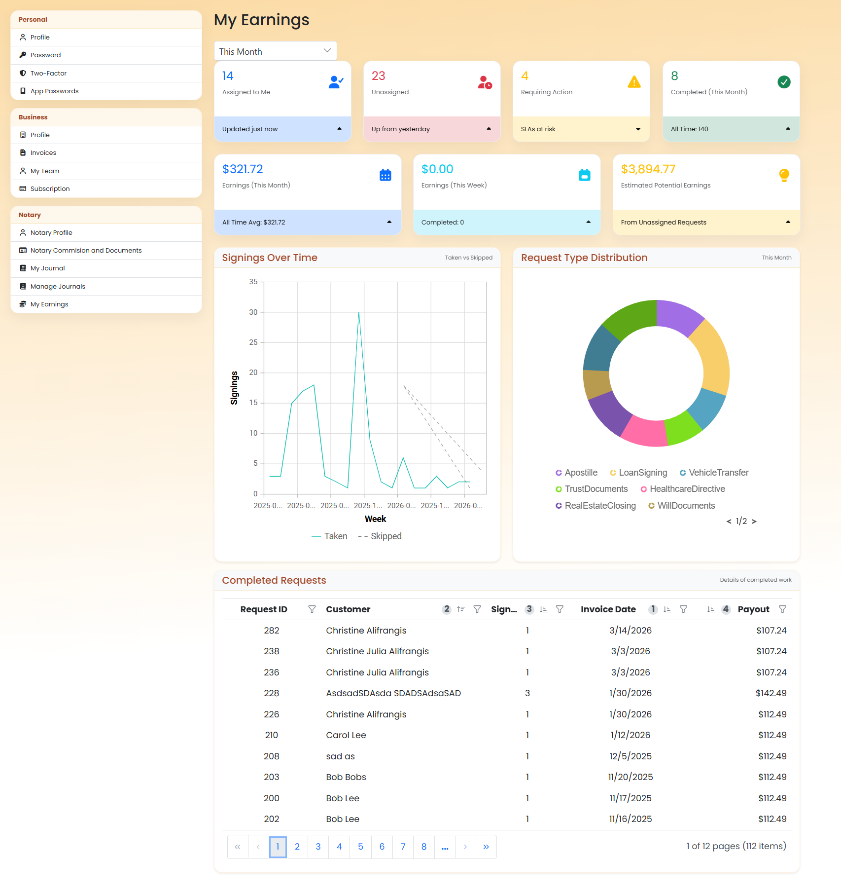Go to page 2 of requests
Screen dimensions: 841x895
pos(297,847)
